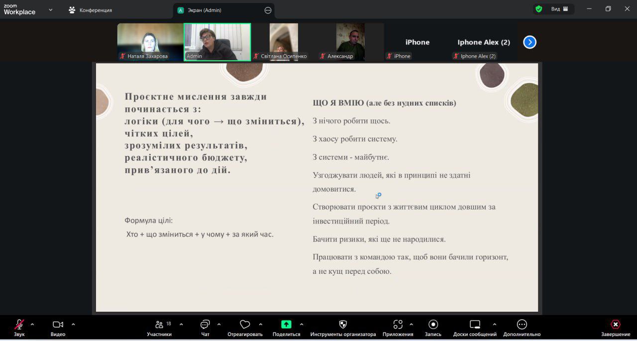Image resolution: width=637 pixels, height=341 pixels.
Task: Show next participants with blue arrow
Action: (530, 42)
